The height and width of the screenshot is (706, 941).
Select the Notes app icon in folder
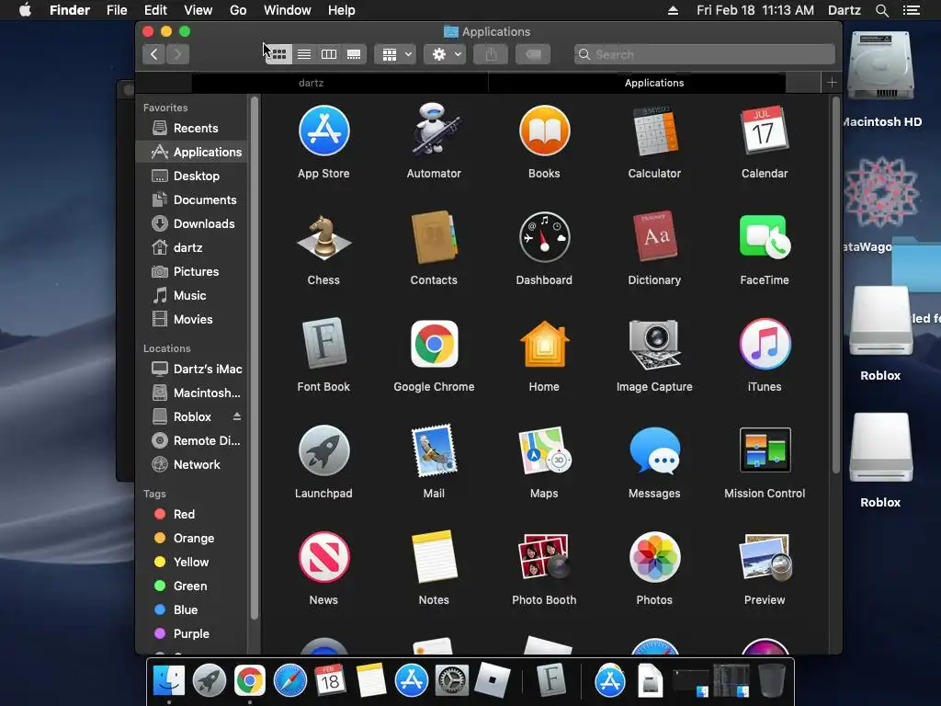point(434,557)
